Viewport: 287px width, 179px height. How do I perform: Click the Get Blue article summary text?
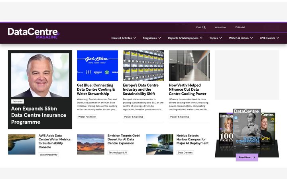[97, 104]
